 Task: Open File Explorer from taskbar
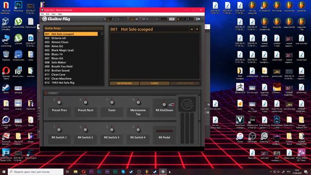76,172
